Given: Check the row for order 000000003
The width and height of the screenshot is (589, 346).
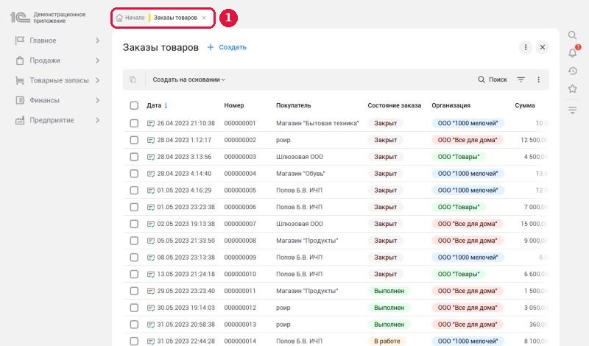Looking at the screenshot, I should [134, 157].
